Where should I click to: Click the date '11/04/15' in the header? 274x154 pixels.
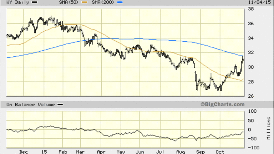259,2
